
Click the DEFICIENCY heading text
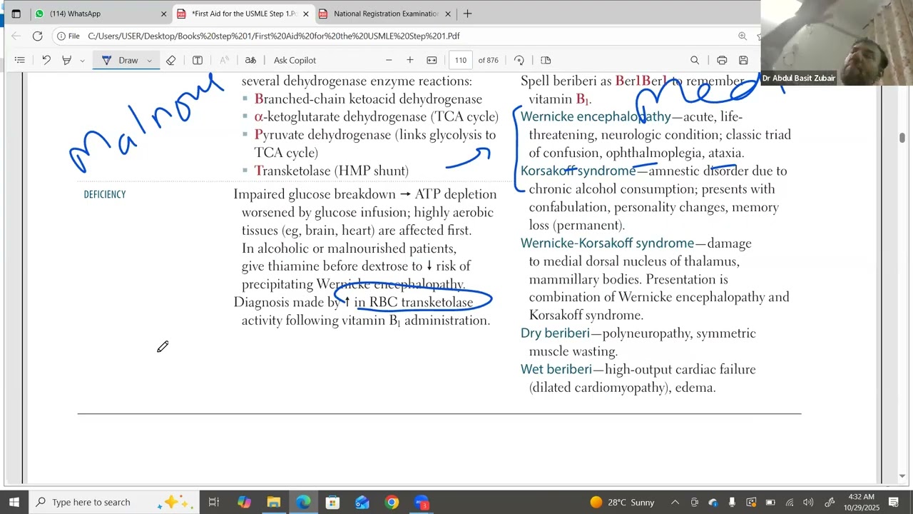(105, 194)
